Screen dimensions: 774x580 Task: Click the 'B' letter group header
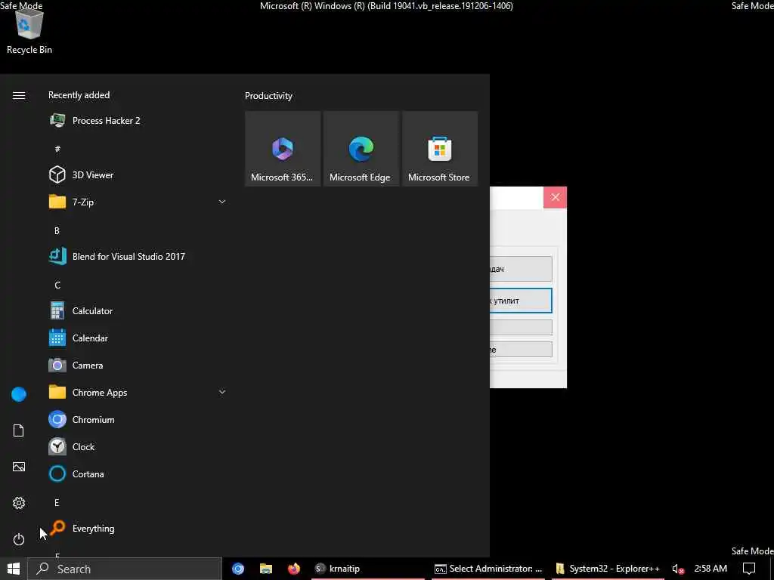pyautogui.click(x=57, y=230)
